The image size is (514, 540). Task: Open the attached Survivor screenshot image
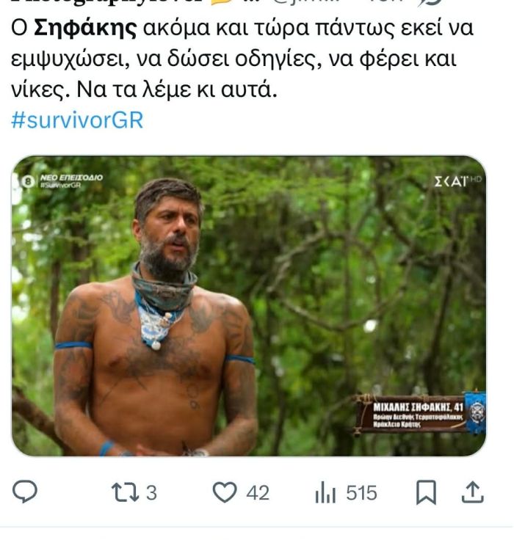[249, 306]
